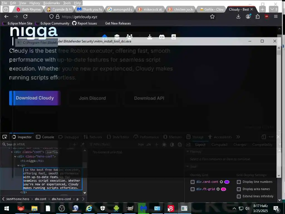Viewport: 285px width, 214px height.
Task: Click the download icon in site navigation
Action: click(x=149, y=37)
